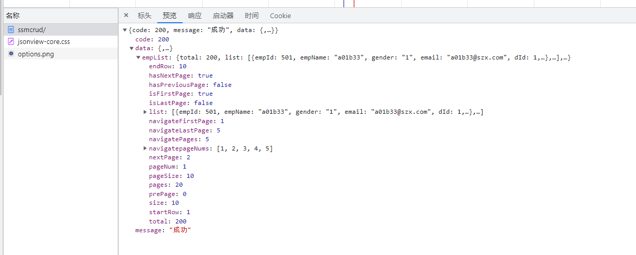Open the 时间 tab
636x255 pixels.
click(x=252, y=16)
